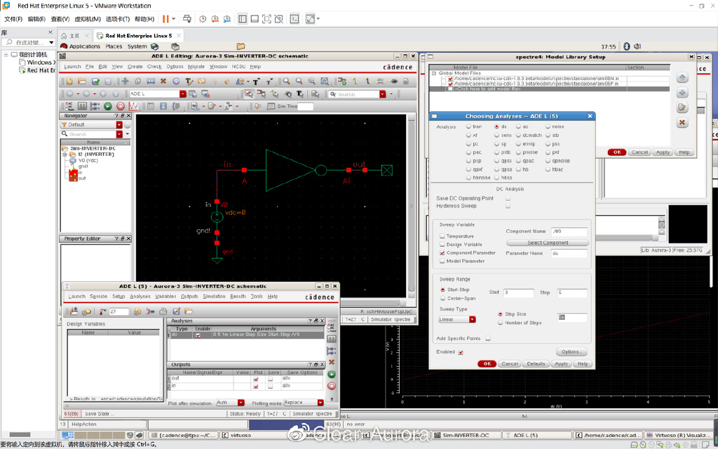
Task: Open the Create menu in schematic editor
Action: [x=135, y=67]
